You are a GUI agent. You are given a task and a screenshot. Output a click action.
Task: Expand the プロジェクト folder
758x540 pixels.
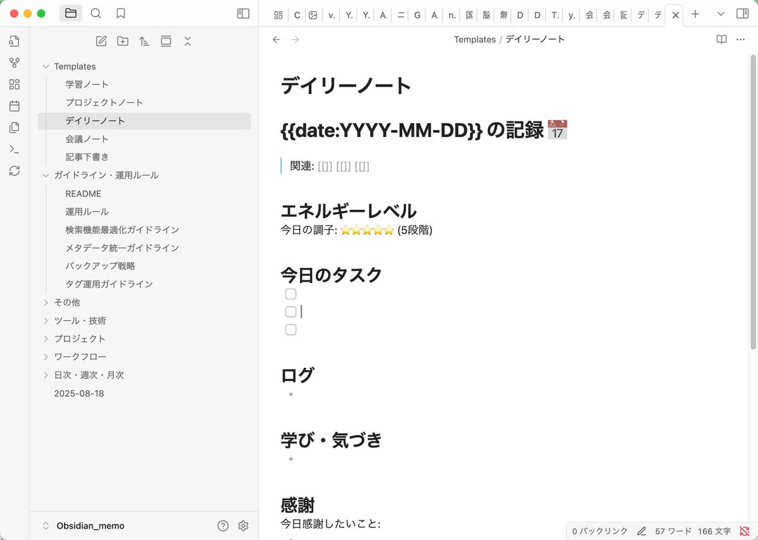pos(45,339)
